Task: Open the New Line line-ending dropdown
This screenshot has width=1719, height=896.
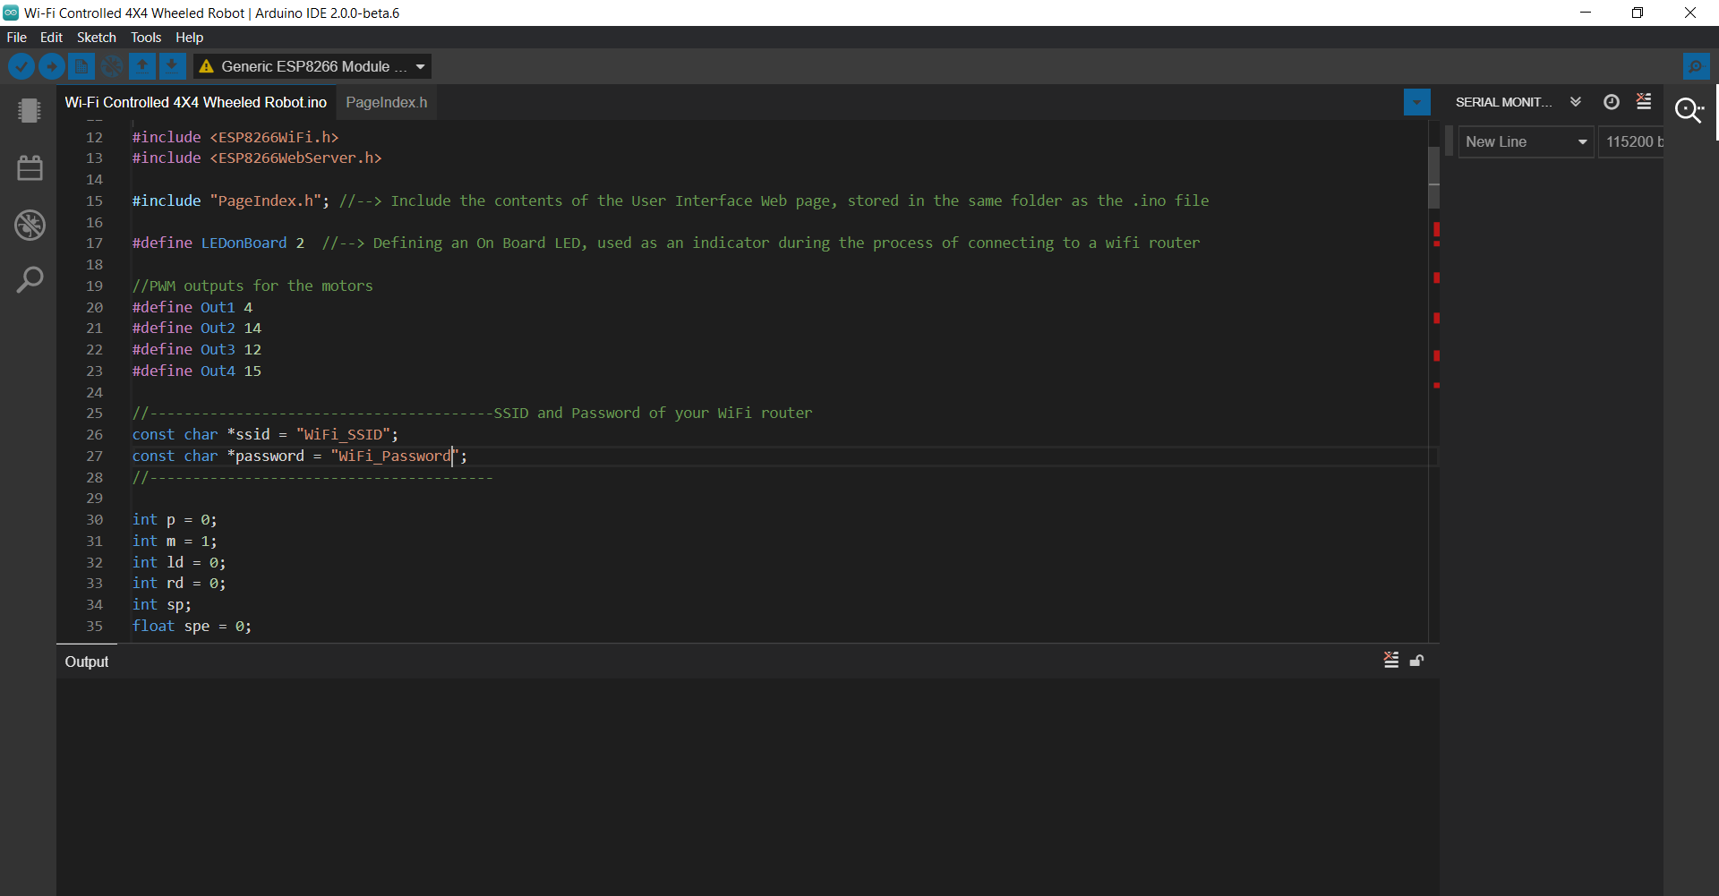Action: [x=1526, y=141]
